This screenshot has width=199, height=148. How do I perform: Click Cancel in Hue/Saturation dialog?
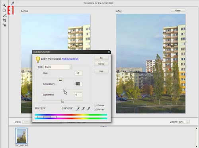[x=101, y=64]
